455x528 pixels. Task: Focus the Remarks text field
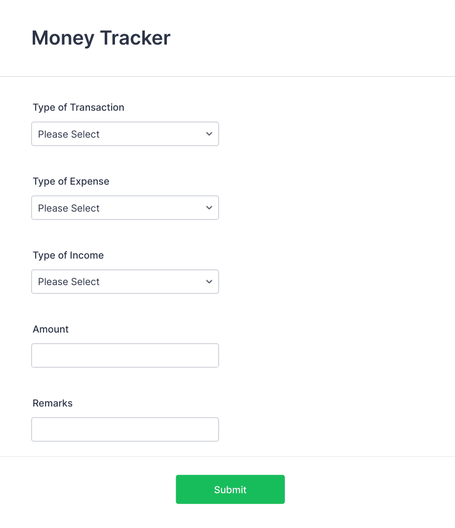tap(125, 430)
